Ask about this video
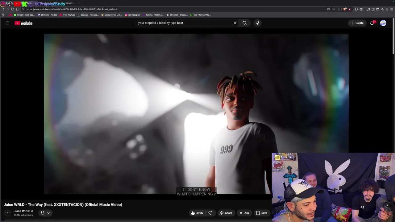 (x=244, y=213)
